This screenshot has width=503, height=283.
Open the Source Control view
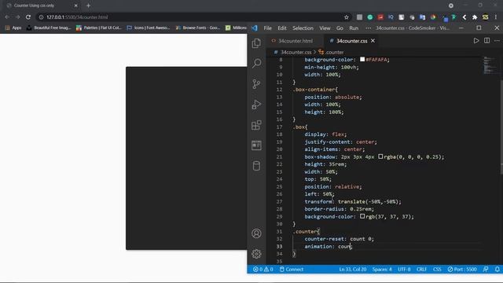[256, 84]
